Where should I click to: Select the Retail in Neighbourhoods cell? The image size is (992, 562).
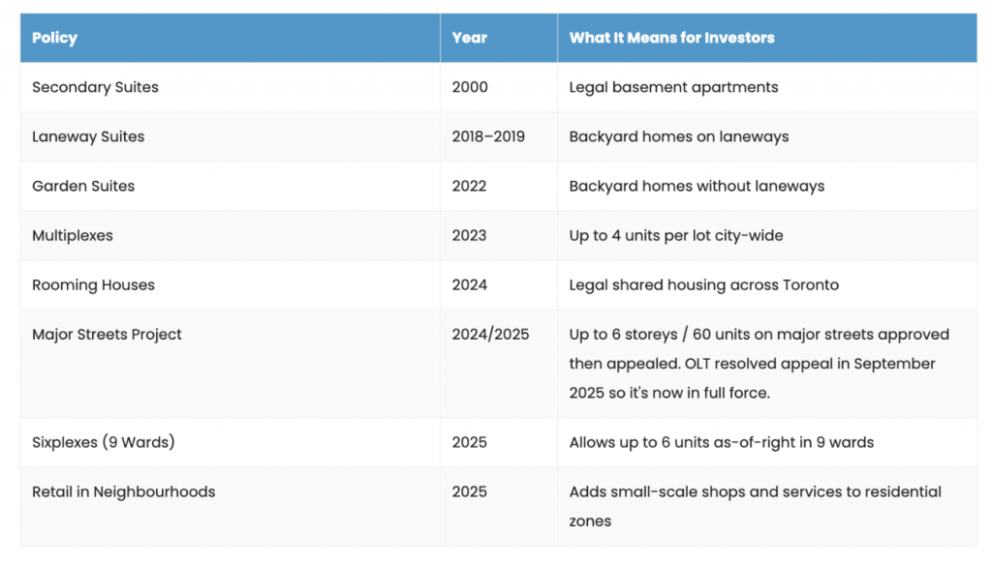coord(123,491)
